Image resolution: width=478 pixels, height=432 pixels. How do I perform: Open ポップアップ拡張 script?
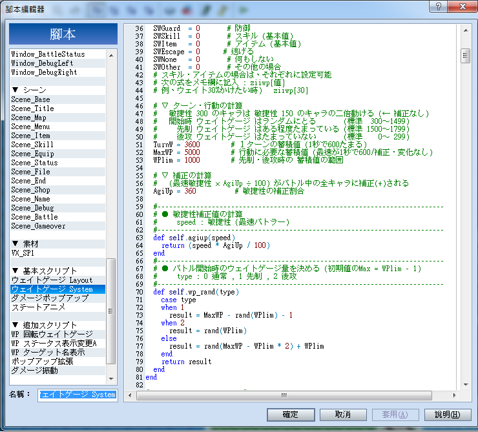point(57,362)
